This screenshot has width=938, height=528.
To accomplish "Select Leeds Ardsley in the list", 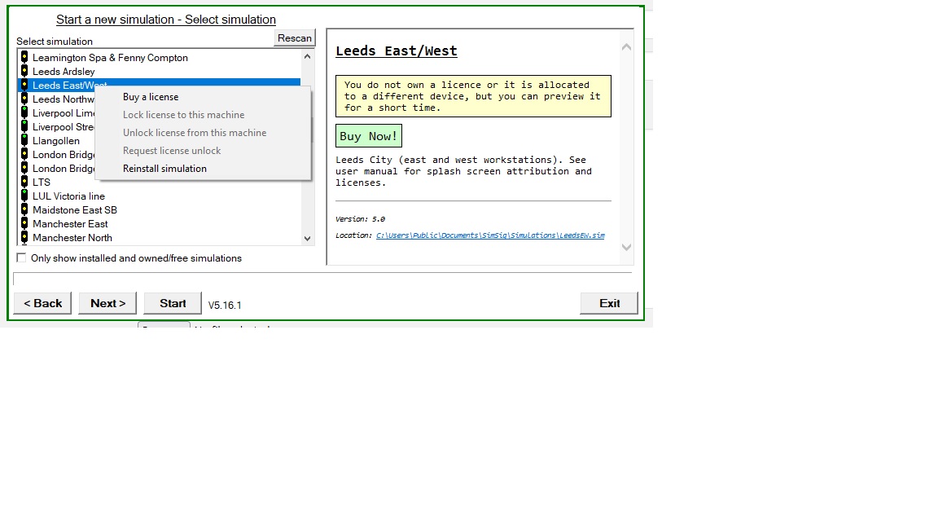I will pos(64,71).
